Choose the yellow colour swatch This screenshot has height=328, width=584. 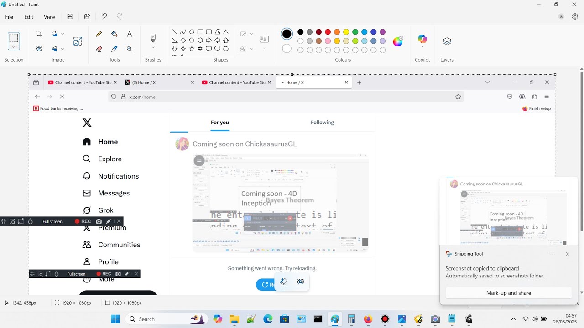[346, 32]
